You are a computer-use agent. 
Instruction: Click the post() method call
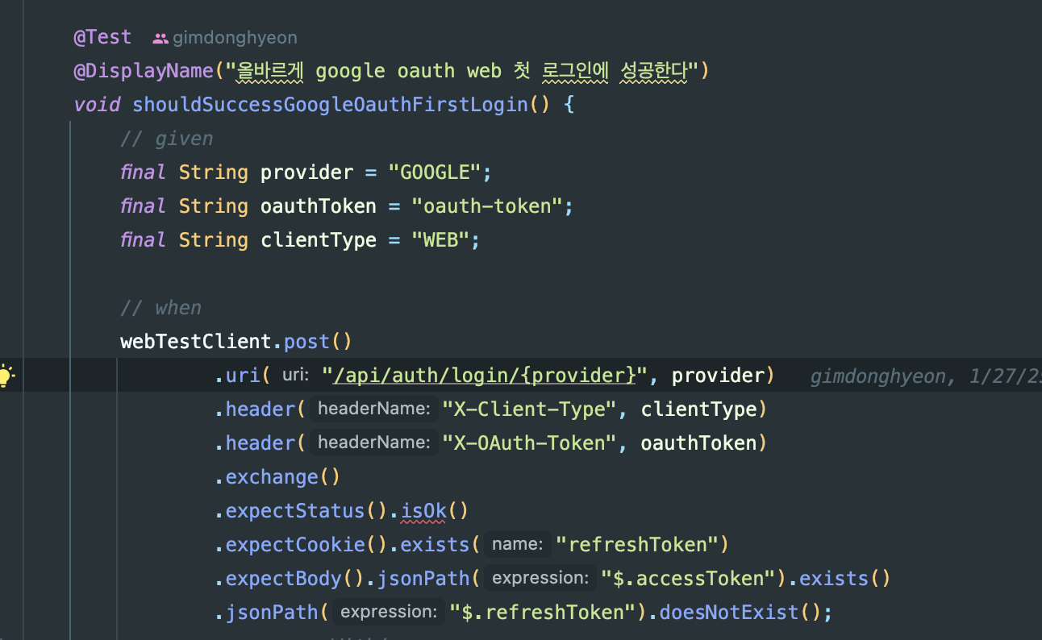pyautogui.click(x=318, y=342)
